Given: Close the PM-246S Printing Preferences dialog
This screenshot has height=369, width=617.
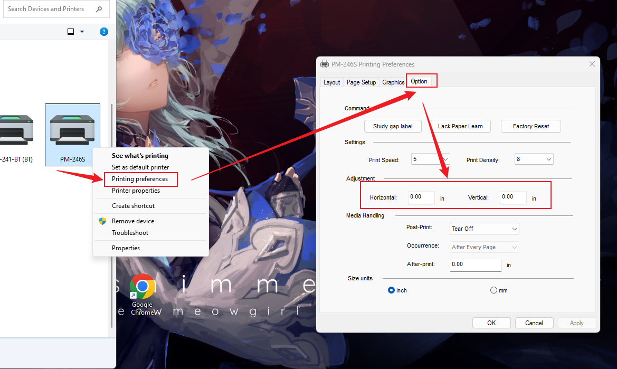Looking at the screenshot, I should tap(592, 64).
